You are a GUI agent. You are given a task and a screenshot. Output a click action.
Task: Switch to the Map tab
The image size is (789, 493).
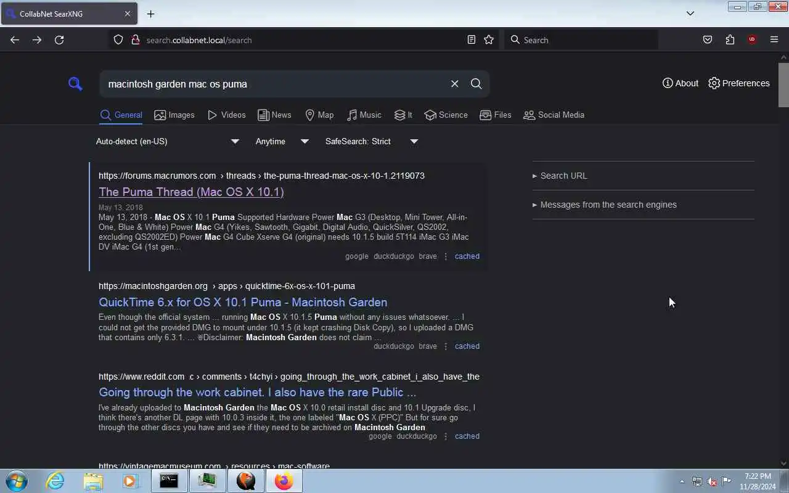[319, 115]
